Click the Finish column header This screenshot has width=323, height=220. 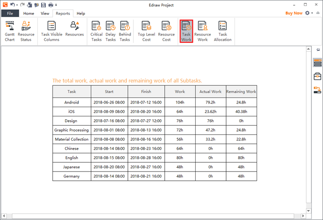(x=146, y=92)
